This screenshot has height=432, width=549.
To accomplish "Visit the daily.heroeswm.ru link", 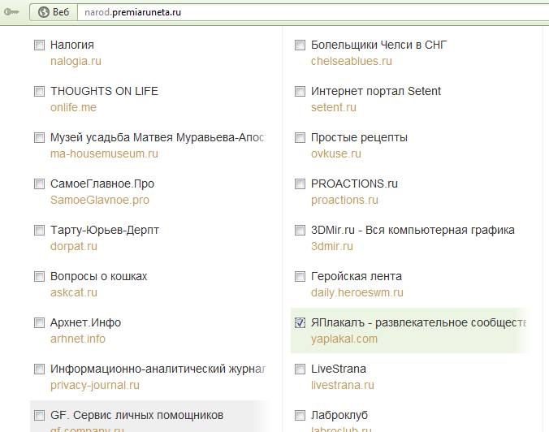I will point(357,292).
